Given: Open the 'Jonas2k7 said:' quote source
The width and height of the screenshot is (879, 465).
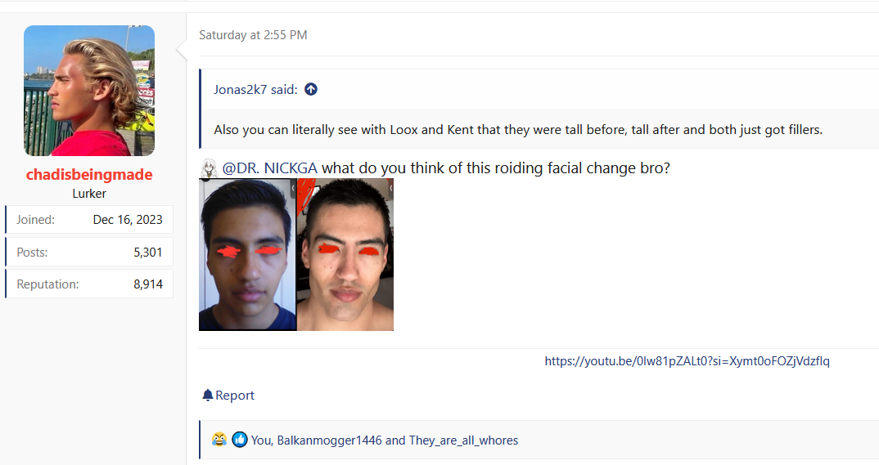Looking at the screenshot, I should point(255,90).
